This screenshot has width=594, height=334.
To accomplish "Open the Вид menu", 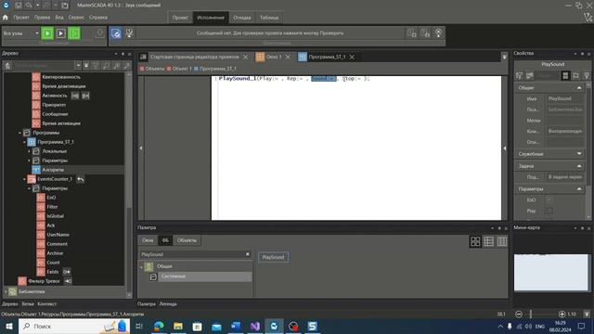I will 59,18.
